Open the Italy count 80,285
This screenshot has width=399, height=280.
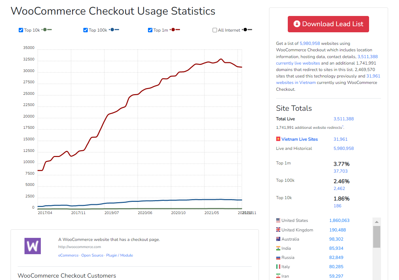336,266
